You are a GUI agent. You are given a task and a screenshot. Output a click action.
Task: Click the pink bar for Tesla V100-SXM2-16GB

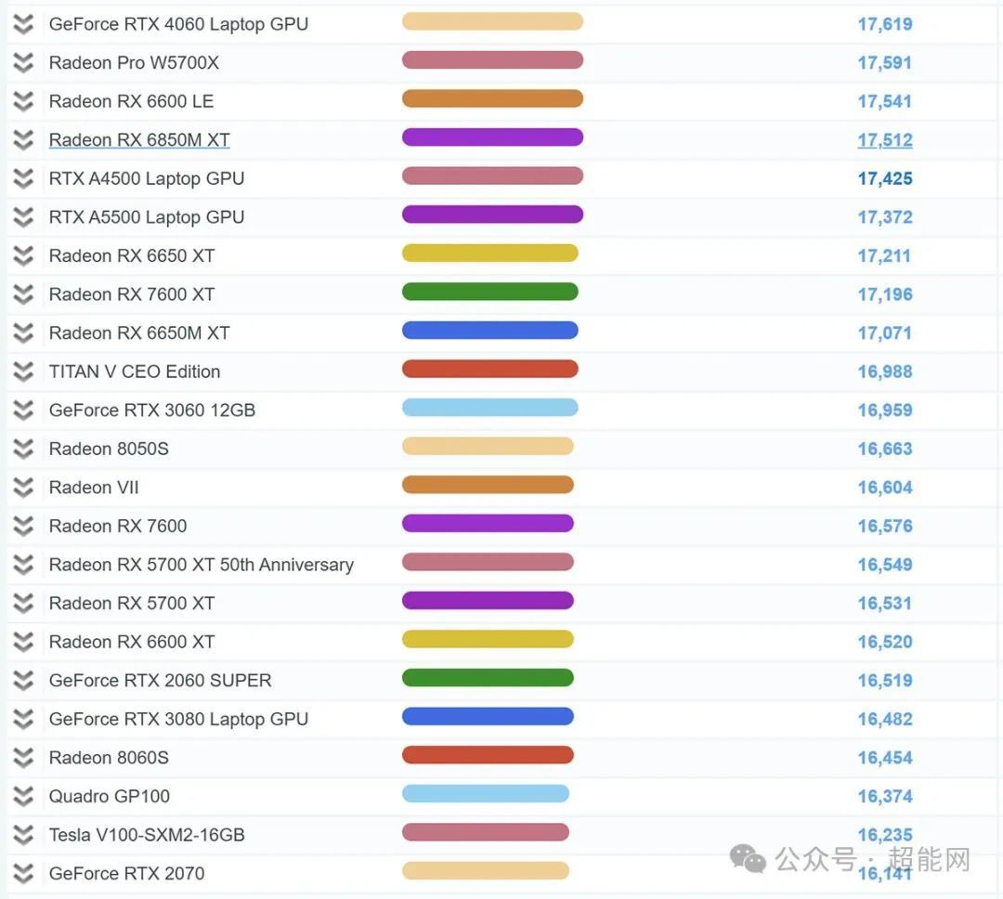(486, 832)
